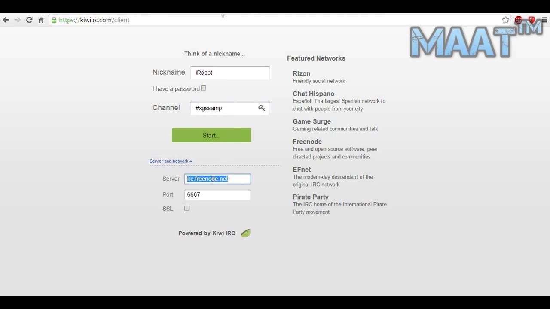Click 'Think of a nickname...' heading
This screenshot has width=550, height=309.
[214, 54]
